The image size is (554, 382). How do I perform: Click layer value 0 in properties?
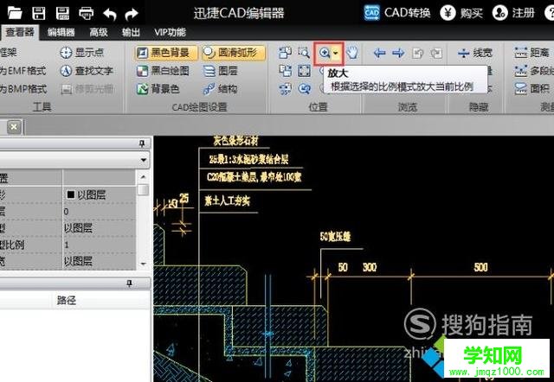pyautogui.click(x=66, y=212)
